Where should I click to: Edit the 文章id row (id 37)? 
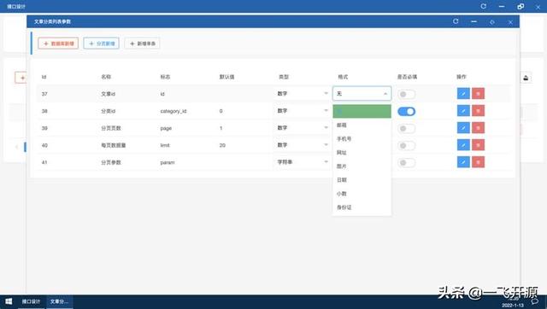pyautogui.click(x=463, y=93)
